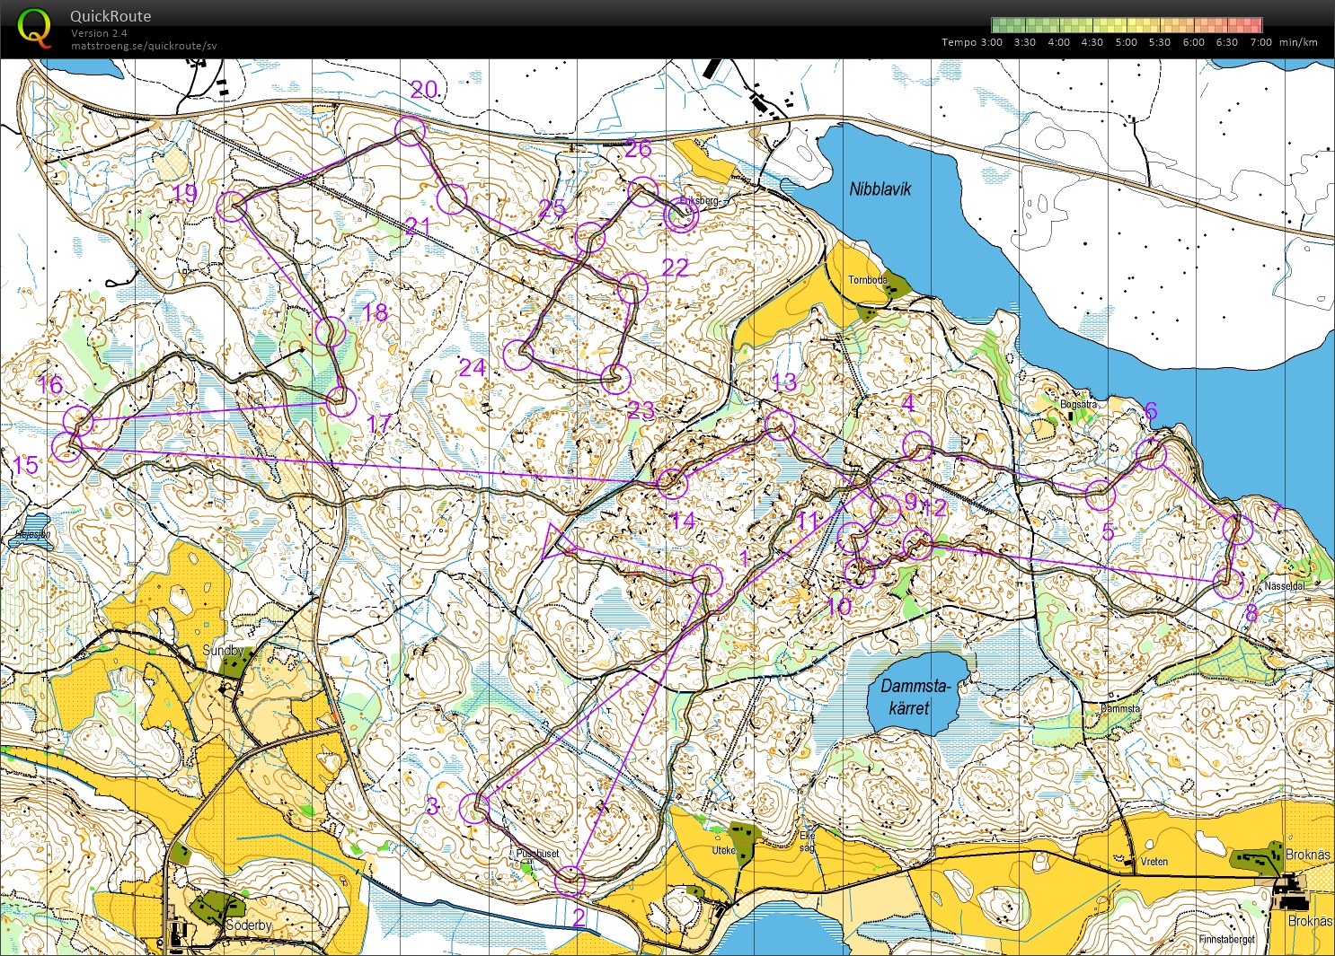
Task: Click the Nässeldal place name
Action: click(x=1285, y=586)
